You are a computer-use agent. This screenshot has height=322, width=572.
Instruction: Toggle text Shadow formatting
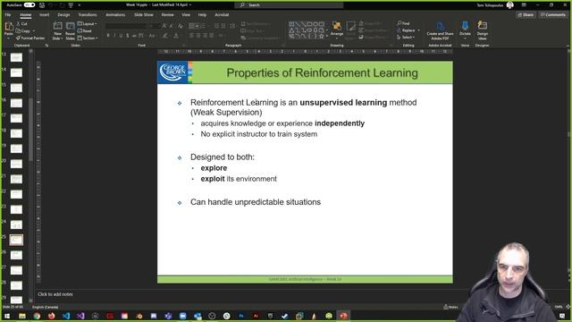(128, 36)
